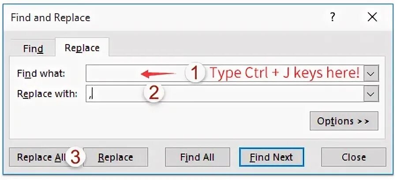Select the Replace tab

(82, 48)
